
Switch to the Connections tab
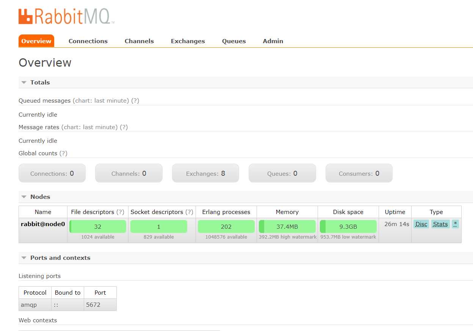coord(88,41)
